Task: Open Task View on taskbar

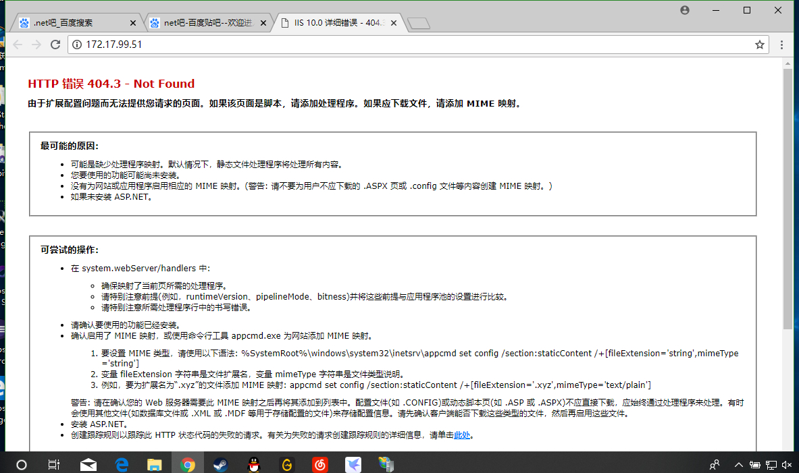Action: (54, 464)
